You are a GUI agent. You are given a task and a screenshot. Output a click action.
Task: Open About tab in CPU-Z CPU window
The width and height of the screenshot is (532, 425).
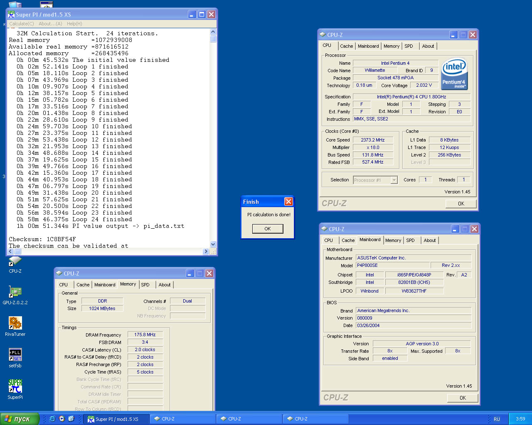point(428,46)
